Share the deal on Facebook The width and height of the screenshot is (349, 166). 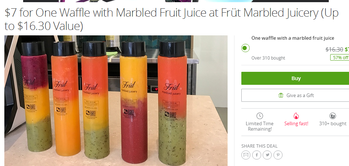[x=257, y=155]
